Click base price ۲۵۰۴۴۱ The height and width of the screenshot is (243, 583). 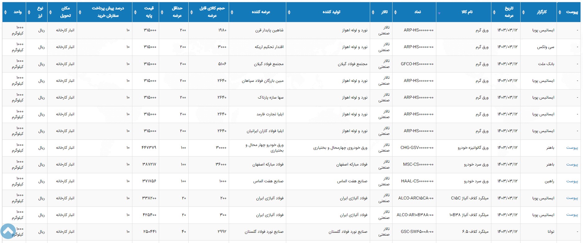(x=149, y=231)
